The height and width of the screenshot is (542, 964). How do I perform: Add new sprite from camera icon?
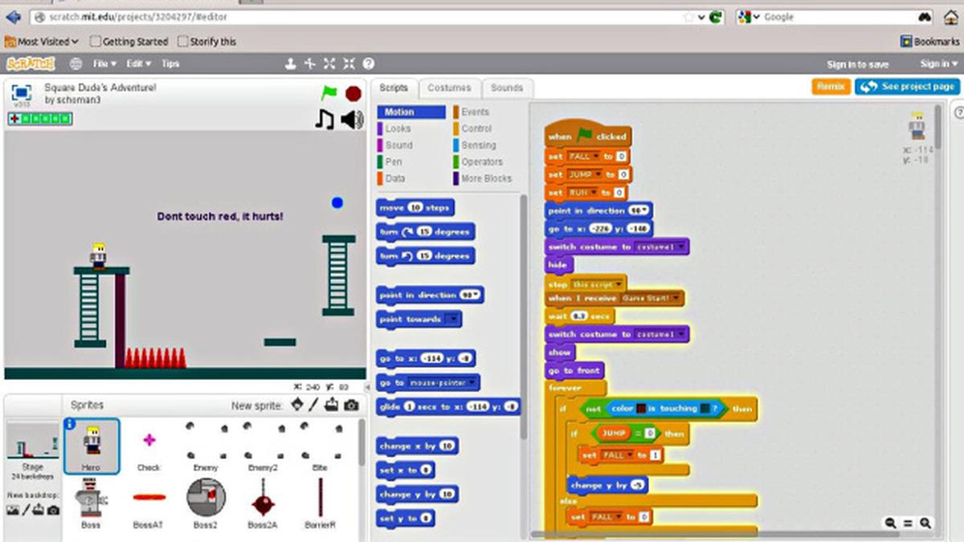(351, 405)
